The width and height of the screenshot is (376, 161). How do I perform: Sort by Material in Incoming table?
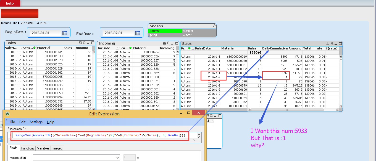[x=146, y=48]
